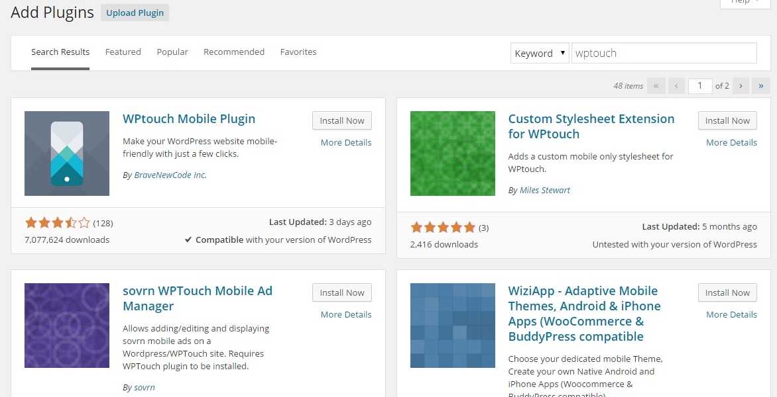This screenshot has height=397, width=777.
Task: Open the BraveNewCode Inc. author link
Action: click(170, 175)
